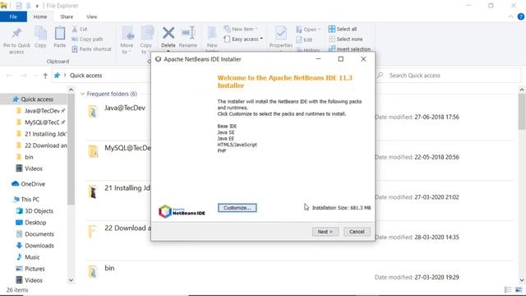The height and width of the screenshot is (296, 526).
Task: Click the file list scrollbar down arrow
Action: pyautogui.click(x=522, y=280)
